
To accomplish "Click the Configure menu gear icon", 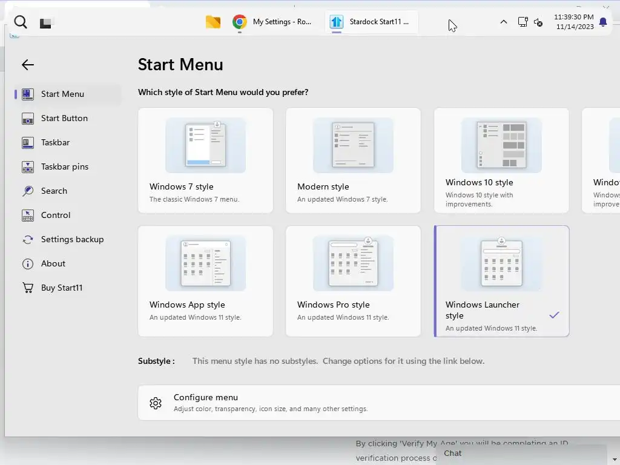I will click(x=156, y=403).
